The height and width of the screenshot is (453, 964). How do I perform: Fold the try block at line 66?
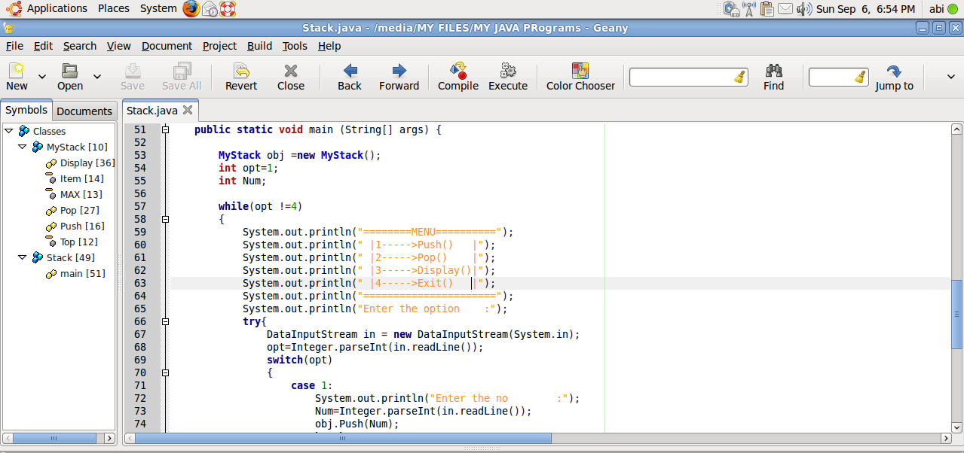point(165,321)
